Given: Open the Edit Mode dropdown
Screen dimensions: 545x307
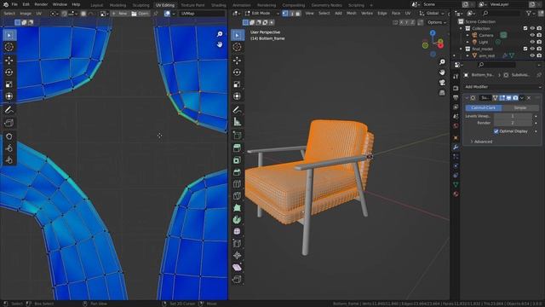Looking at the screenshot, I should 261,14.
